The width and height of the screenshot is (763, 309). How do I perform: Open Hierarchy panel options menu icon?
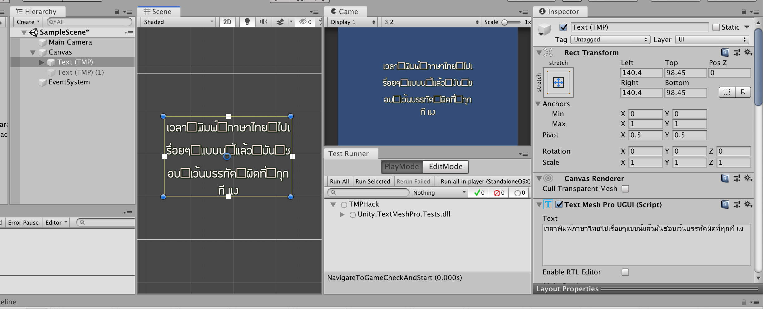click(127, 12)
